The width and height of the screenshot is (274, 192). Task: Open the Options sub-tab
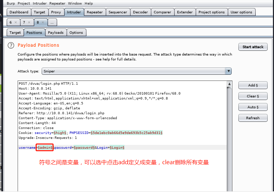pos(76,32)
